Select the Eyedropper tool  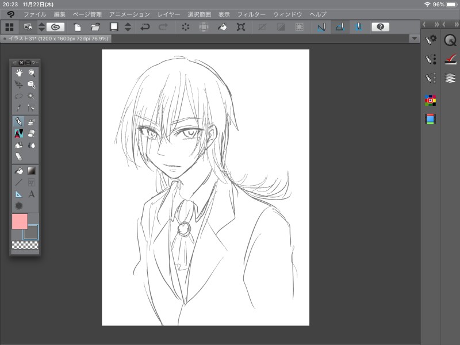[19, 108]
